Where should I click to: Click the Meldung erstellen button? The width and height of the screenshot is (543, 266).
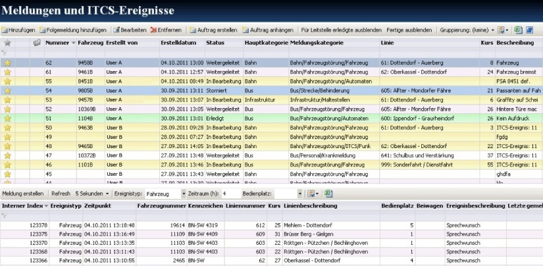[23, 194]
